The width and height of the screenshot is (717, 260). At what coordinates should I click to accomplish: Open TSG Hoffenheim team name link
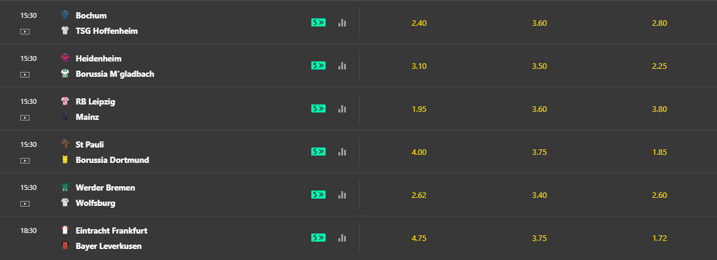[107, 31]
